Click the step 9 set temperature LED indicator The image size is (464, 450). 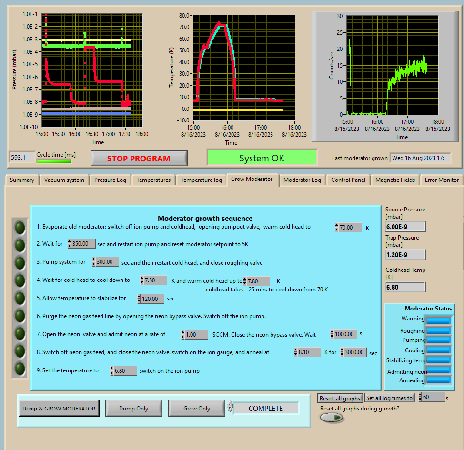pos(20,369)
